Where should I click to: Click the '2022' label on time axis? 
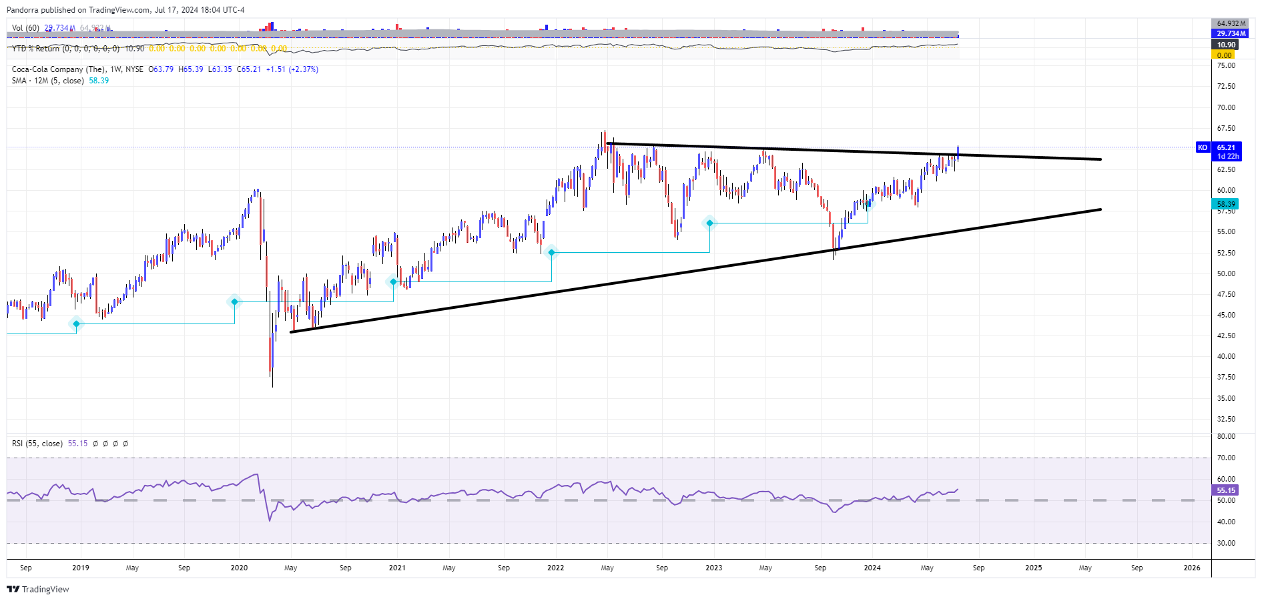[x=555, y=568]
